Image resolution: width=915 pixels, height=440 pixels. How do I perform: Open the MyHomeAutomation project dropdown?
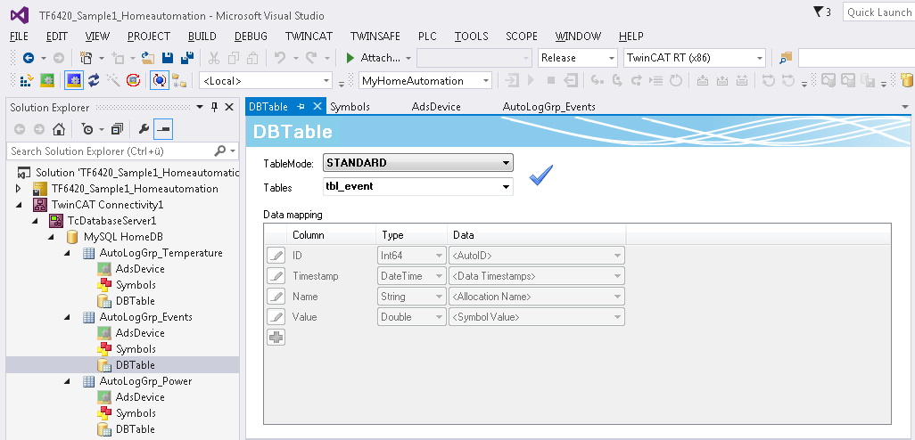[x=425, y=81]
